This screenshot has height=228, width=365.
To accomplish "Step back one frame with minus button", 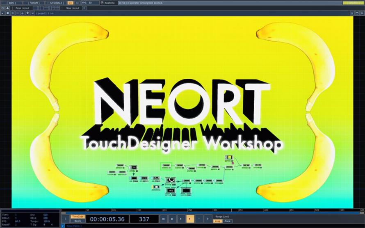I will pos(199,219).
